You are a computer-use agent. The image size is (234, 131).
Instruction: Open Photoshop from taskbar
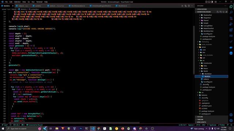coord(81,128)
